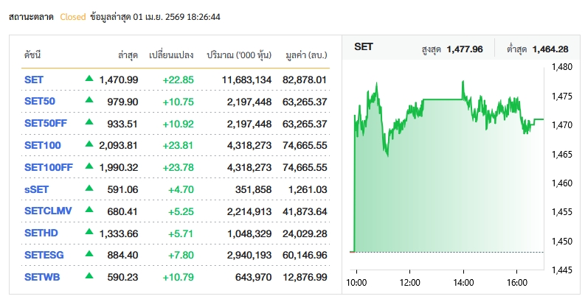Click the up arrow icon next to SET50

[x=89, y=101]
